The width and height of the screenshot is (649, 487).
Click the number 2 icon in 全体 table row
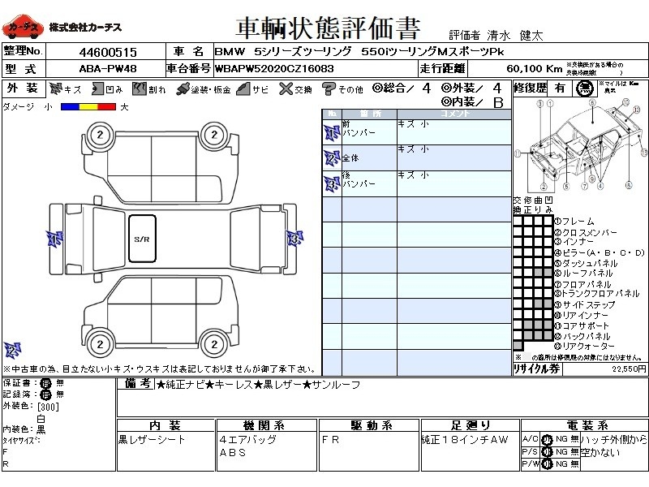click(x=332, y=158)
